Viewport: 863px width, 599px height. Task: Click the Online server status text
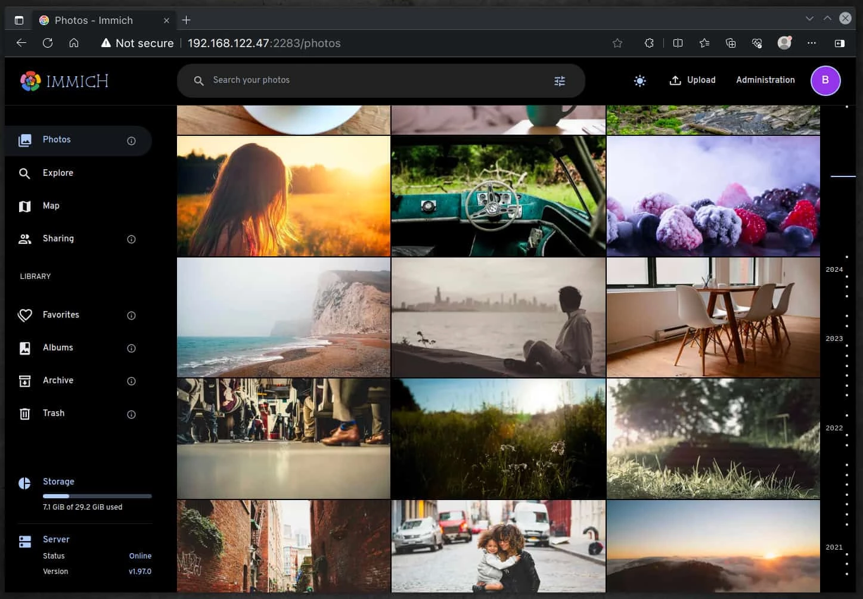tap(140, 556)
